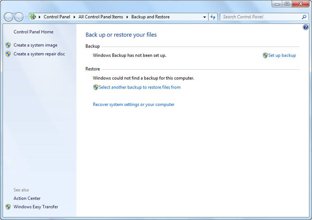Click the Forward navigation arrow button

point(18,17)
